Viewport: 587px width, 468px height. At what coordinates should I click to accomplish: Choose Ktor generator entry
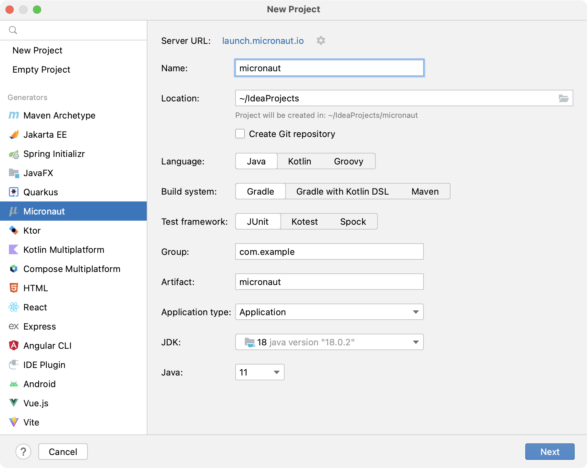pos(73,231)
